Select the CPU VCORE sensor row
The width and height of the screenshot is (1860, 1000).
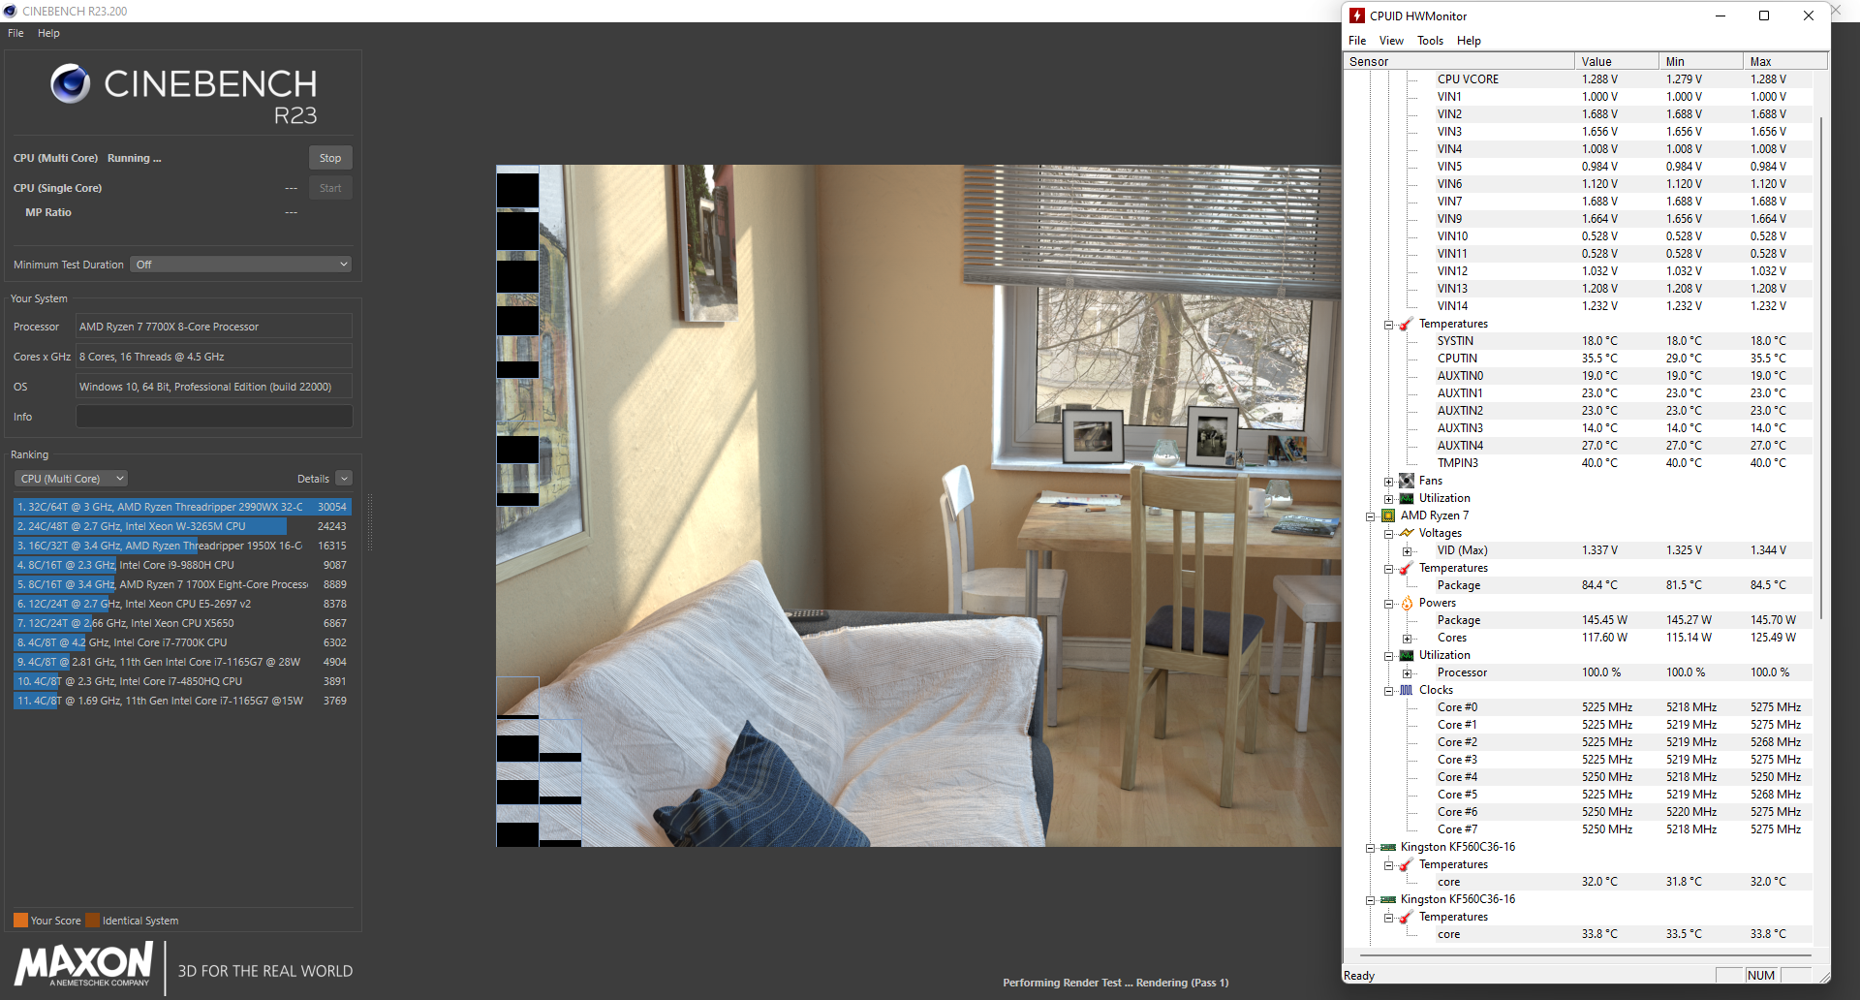(1626, 79)
